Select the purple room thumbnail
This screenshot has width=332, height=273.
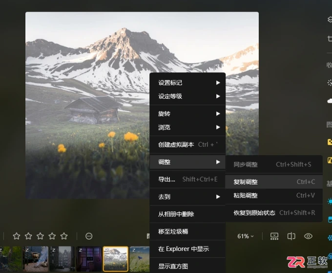point(89,259)
